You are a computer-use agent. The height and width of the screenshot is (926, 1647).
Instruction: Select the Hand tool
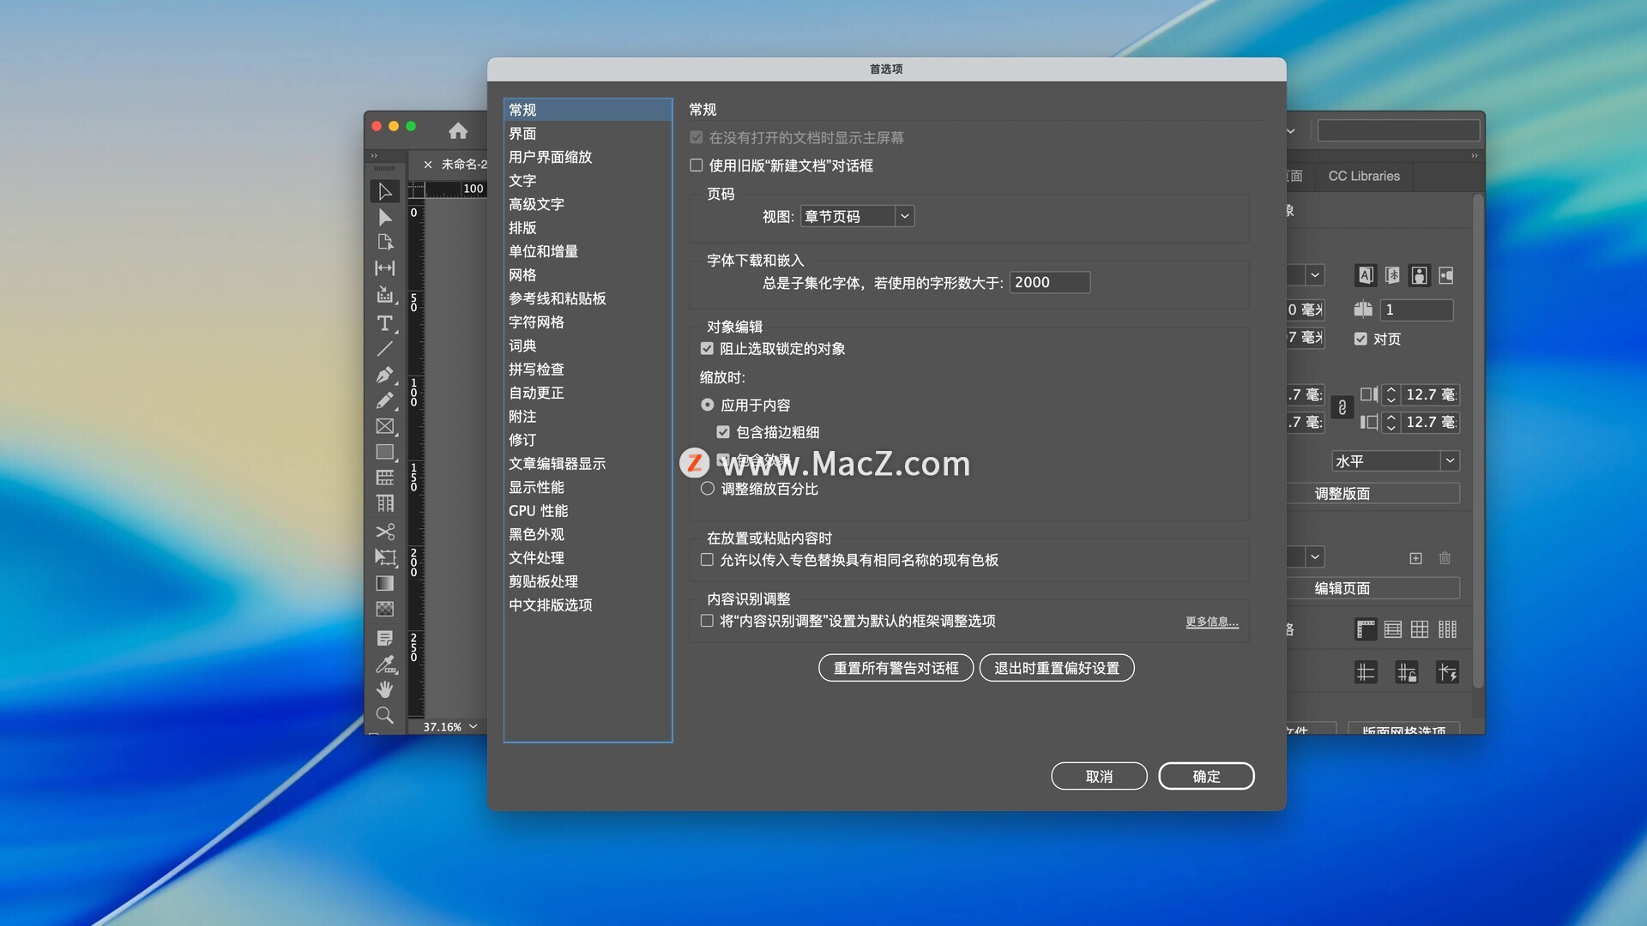click(385, 689)
